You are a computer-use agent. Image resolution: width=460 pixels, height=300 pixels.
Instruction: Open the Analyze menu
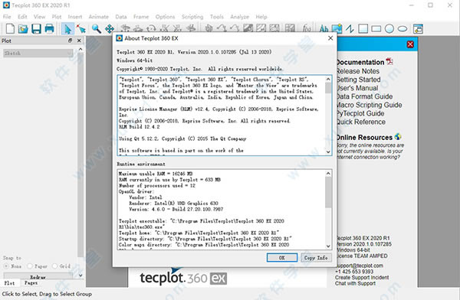[239, 17]
